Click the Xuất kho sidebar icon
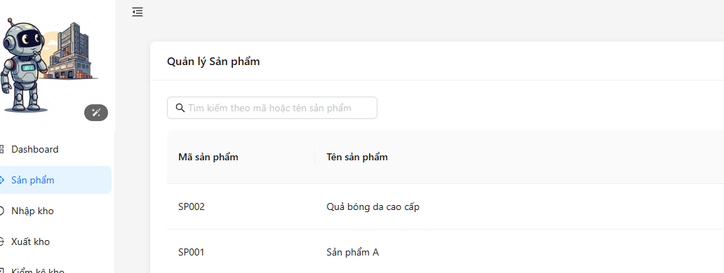Screen dimensions: 724x273 1,241
